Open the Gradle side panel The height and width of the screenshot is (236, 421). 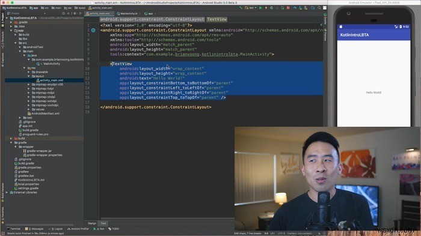click(x=325, y=19)
